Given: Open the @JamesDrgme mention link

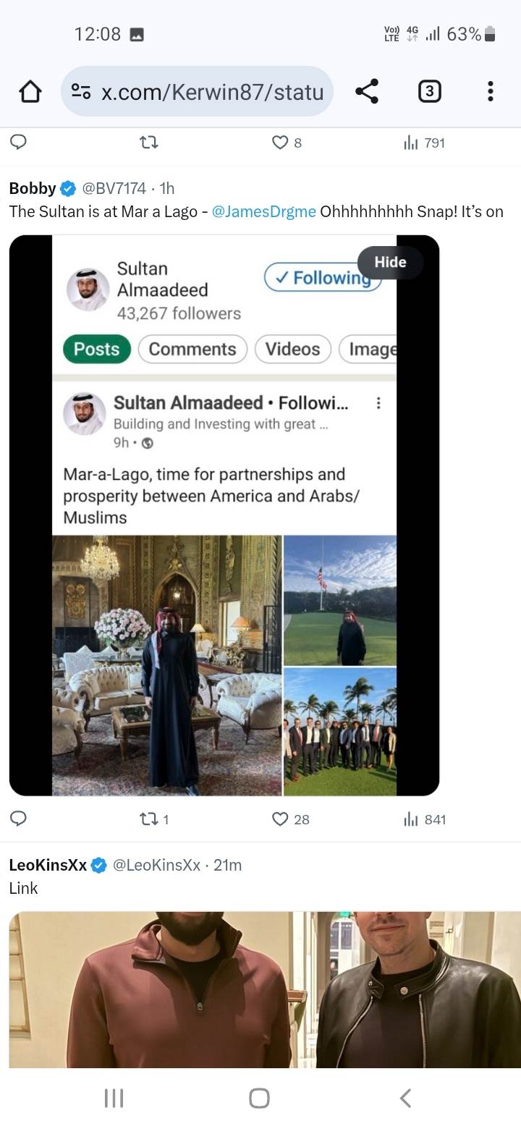Looking at the screenshot, I should pos(263,211).
